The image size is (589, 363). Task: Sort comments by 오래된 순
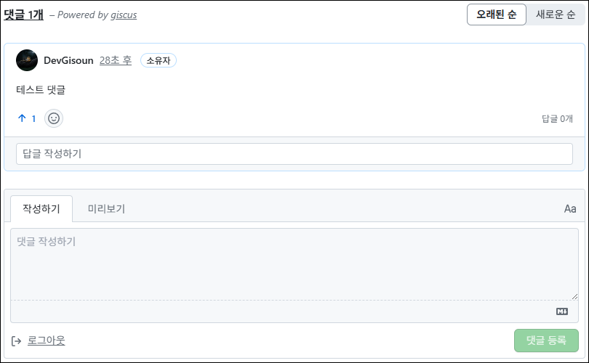496,15
